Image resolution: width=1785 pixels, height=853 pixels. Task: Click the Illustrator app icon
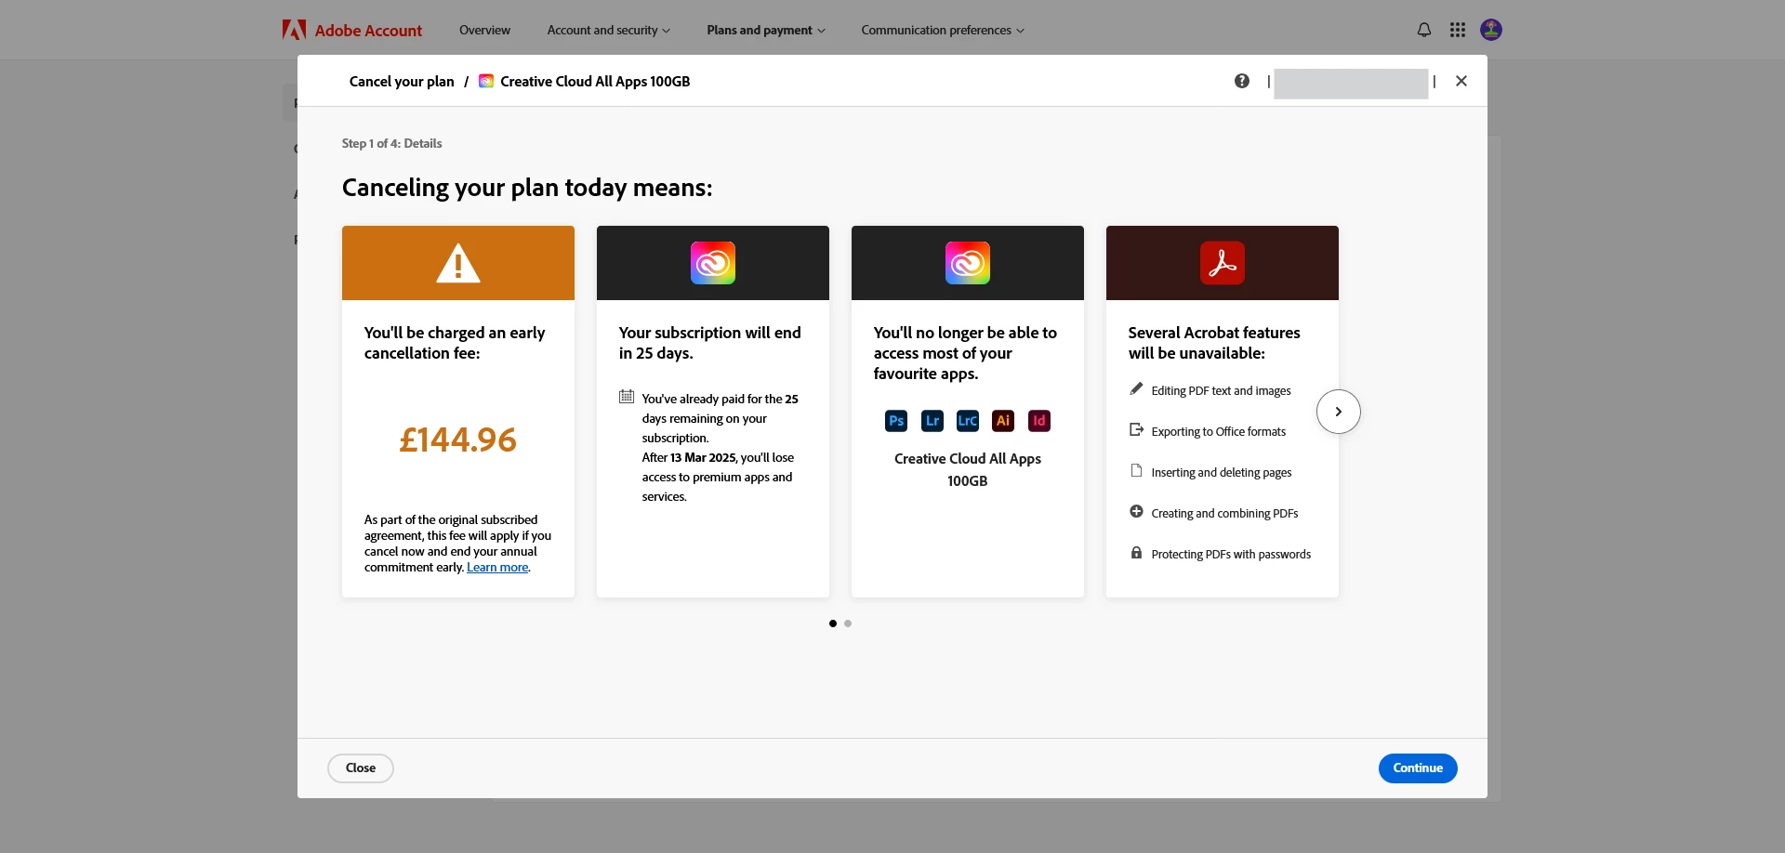click(x=1003, y=421)
